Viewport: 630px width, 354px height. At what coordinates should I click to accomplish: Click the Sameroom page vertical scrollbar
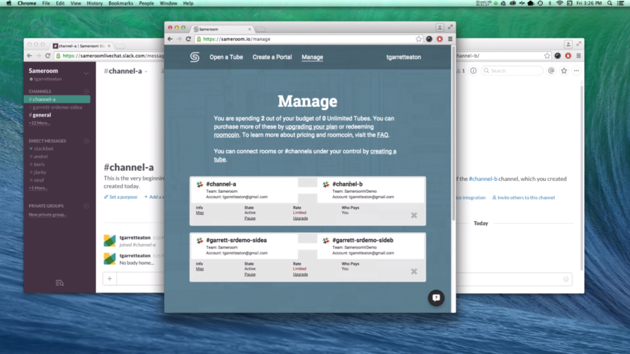pyautogui.click(x=453, y=132)
